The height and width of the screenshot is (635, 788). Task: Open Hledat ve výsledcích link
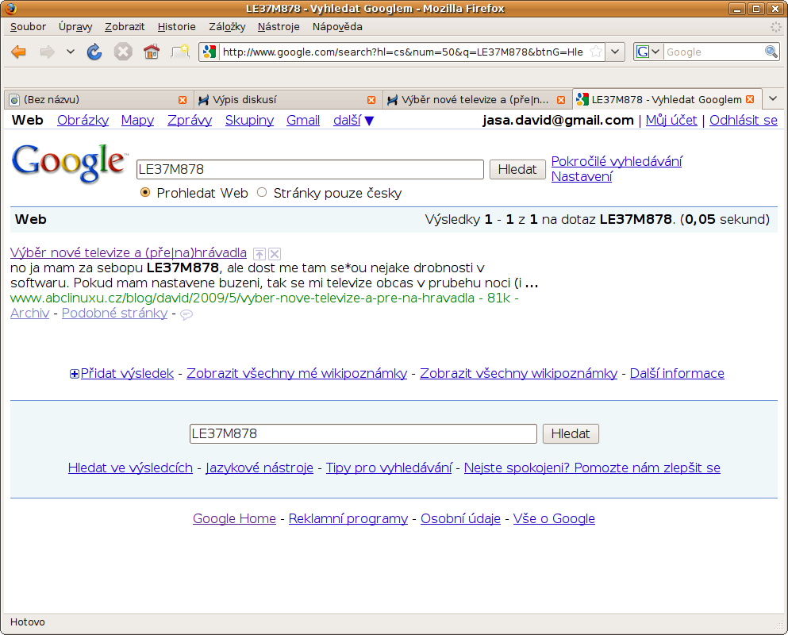click(130, 468)
